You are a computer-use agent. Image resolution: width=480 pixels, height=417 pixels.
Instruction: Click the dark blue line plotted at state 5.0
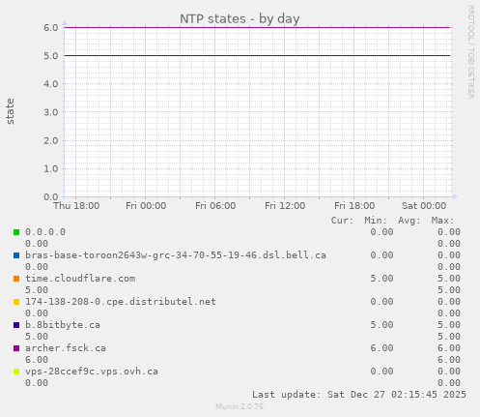pyautogui.click(x=258, y=55)
